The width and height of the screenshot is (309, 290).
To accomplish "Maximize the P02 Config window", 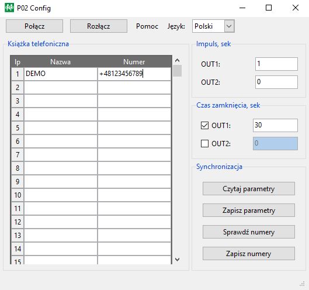I will click(x=269, y=8).
